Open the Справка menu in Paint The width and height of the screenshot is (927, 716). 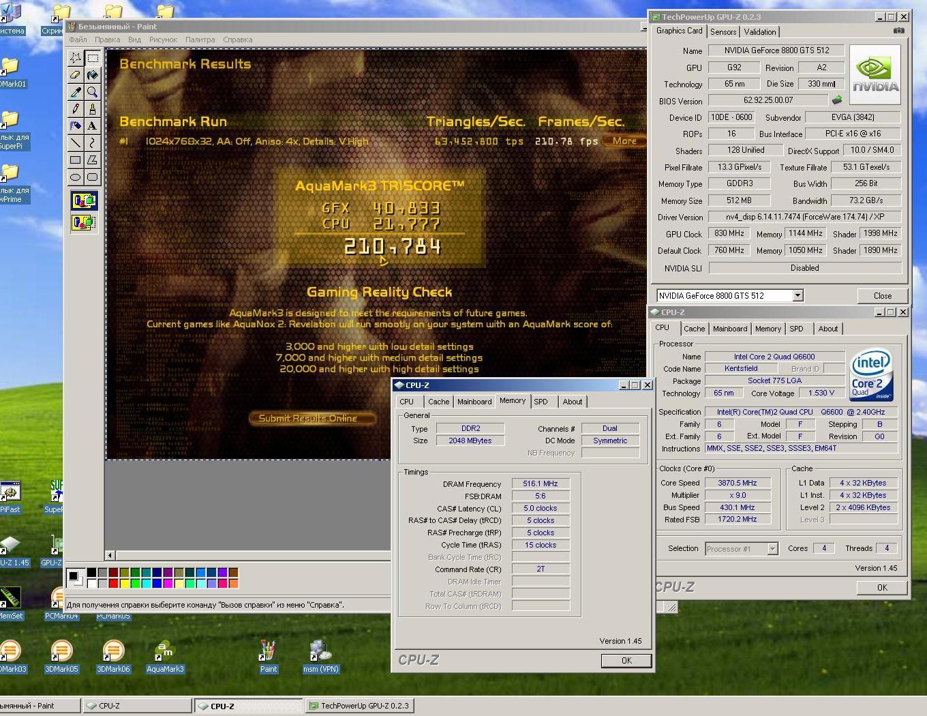click(x=238, y=40)
